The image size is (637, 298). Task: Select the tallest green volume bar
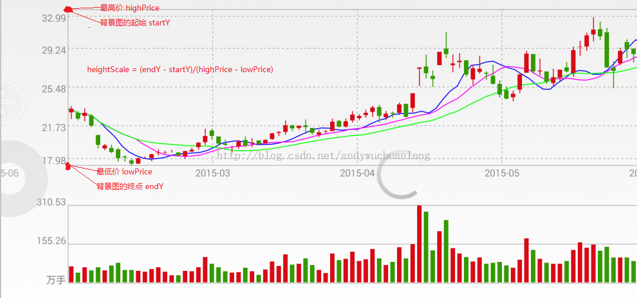click(426, 247)
